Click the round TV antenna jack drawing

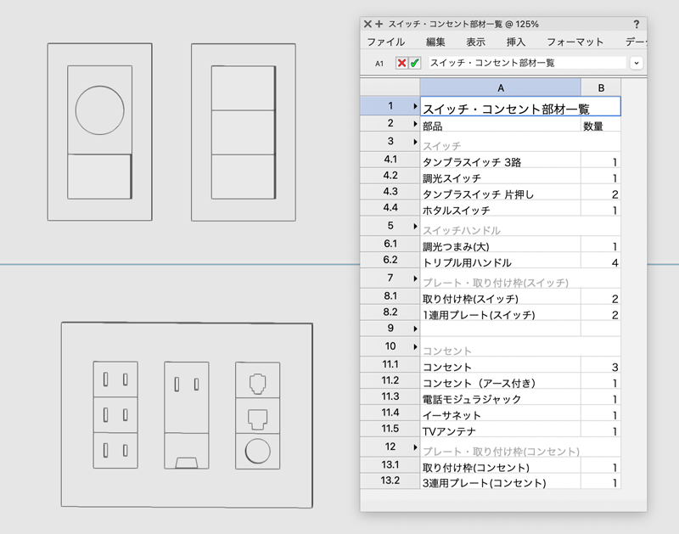click(x=258, y=451)
